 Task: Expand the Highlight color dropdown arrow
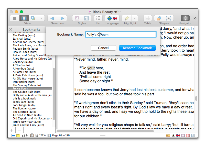135,18
